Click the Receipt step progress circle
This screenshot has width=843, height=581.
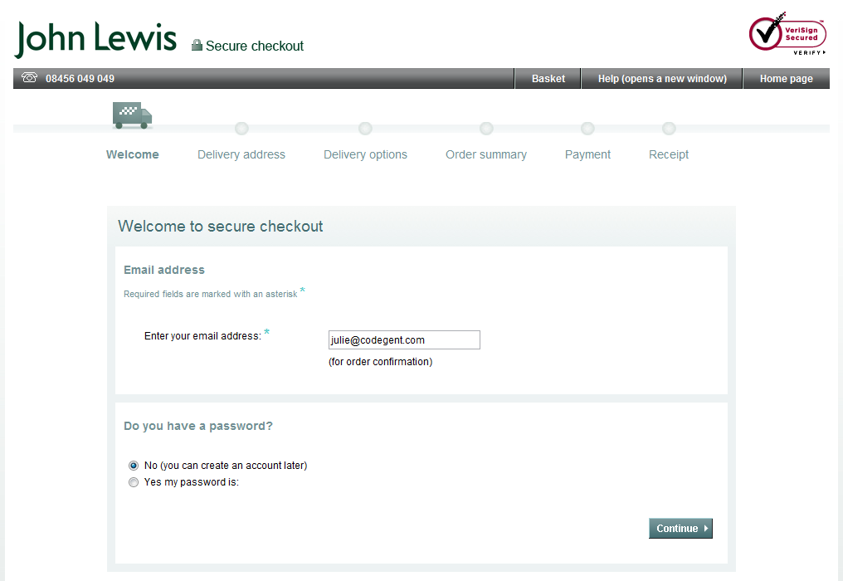669,129
